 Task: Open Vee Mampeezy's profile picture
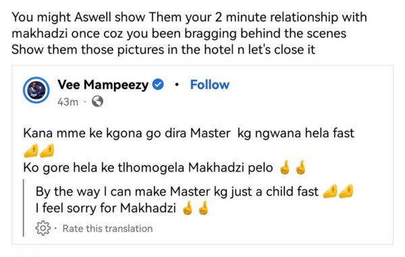36,90
